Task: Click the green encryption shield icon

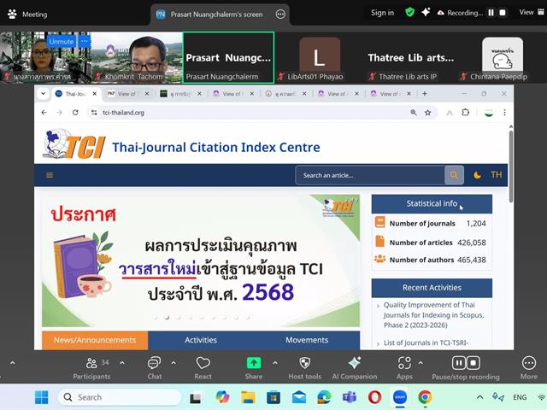Action: 409,13
